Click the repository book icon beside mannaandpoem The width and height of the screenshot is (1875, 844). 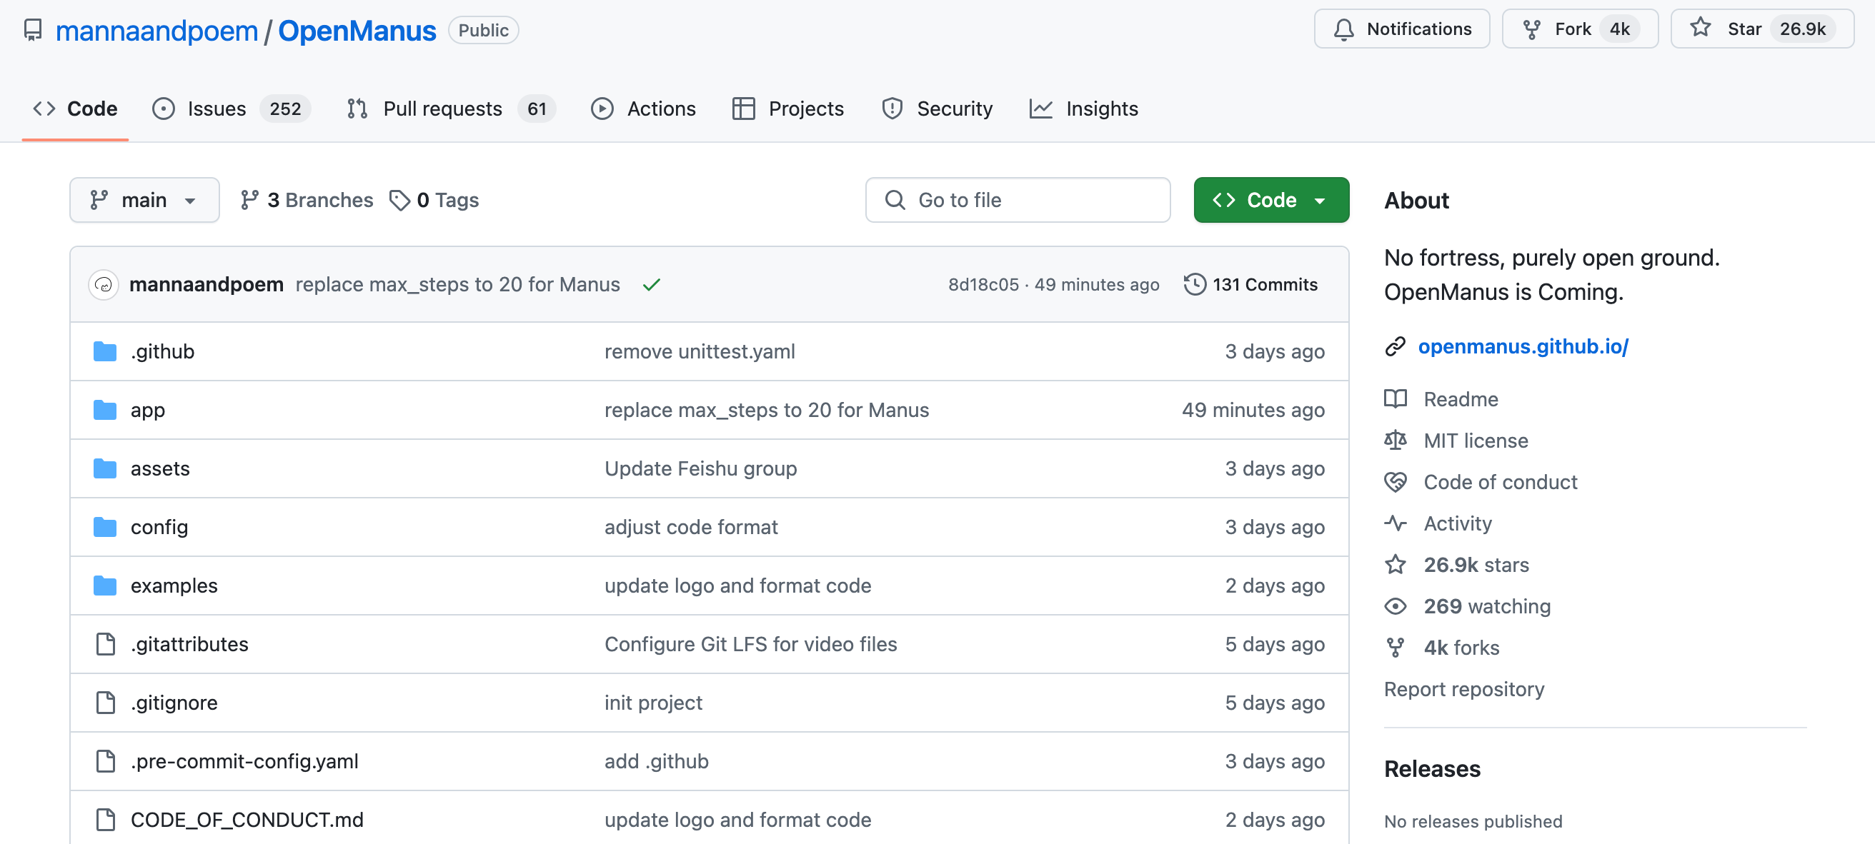point(33,30)
